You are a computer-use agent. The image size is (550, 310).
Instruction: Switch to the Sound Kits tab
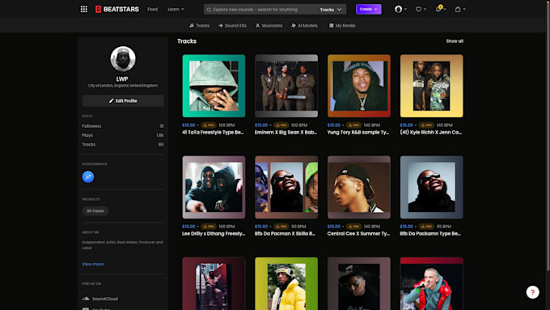coord(232,25)
